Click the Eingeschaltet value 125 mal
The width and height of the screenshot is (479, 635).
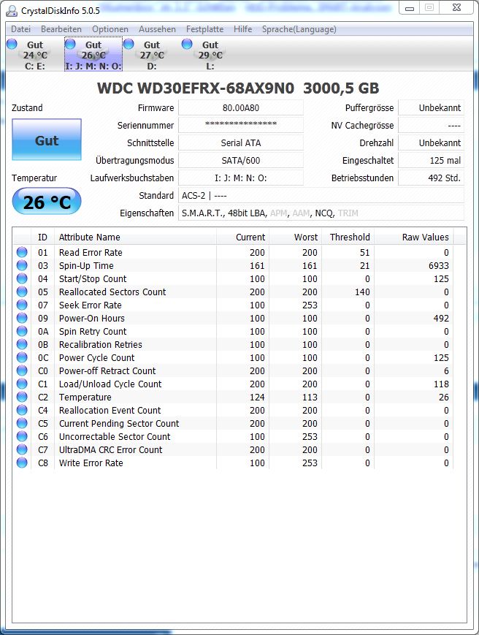431,160
